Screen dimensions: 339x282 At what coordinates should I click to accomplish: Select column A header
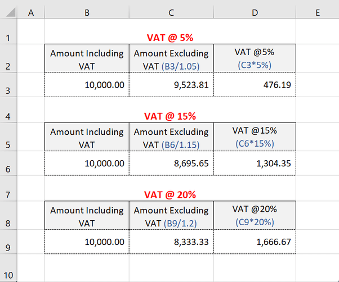(x=31, y=12)
